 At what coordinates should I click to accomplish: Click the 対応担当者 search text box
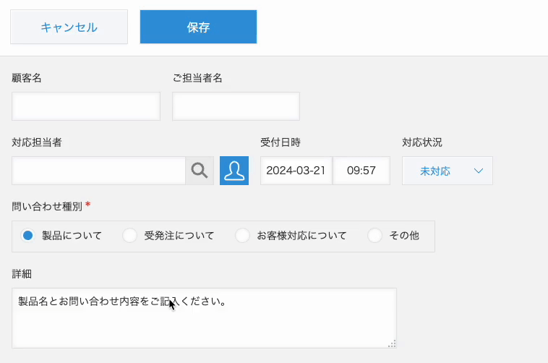point(98,171)
